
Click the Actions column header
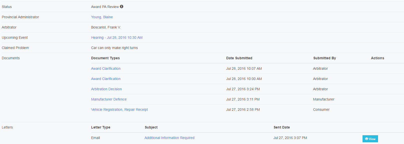[x=377, y=58]
